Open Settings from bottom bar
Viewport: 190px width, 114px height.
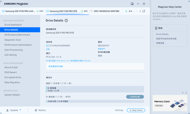click(119, 110)
